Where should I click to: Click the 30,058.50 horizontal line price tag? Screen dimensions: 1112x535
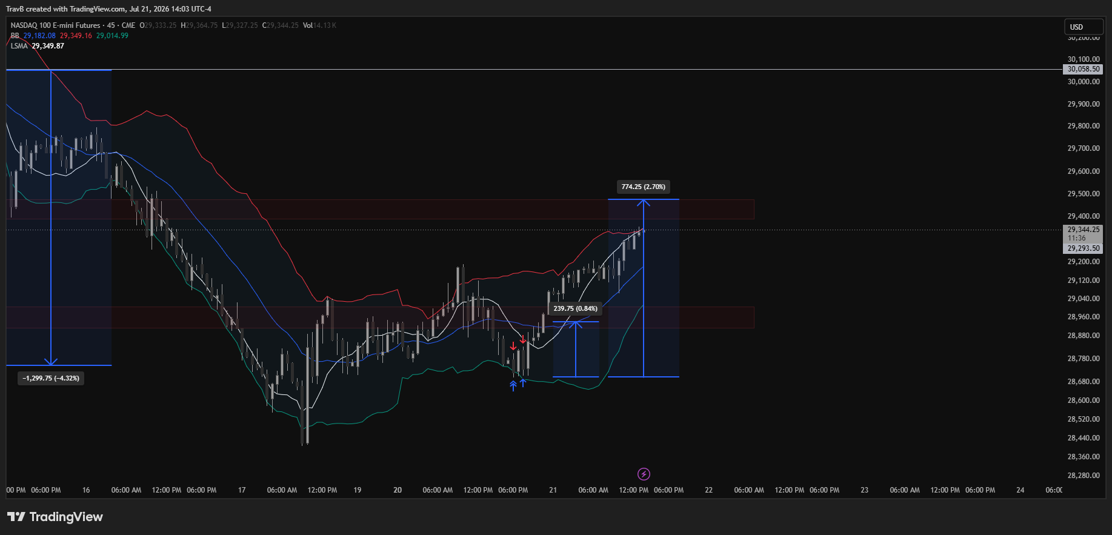(x=1083, y=69)
